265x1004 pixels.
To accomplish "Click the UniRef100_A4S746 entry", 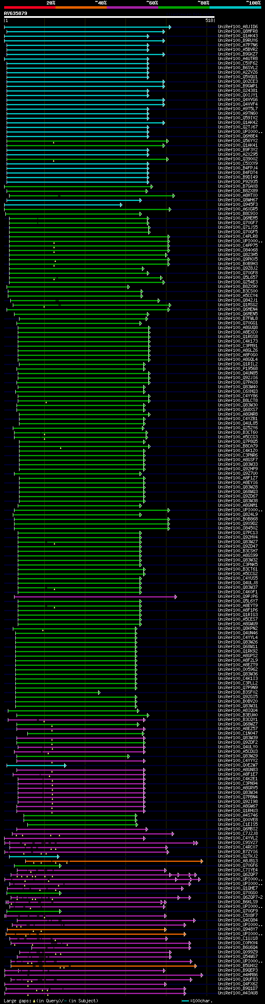I will [238, 815].
